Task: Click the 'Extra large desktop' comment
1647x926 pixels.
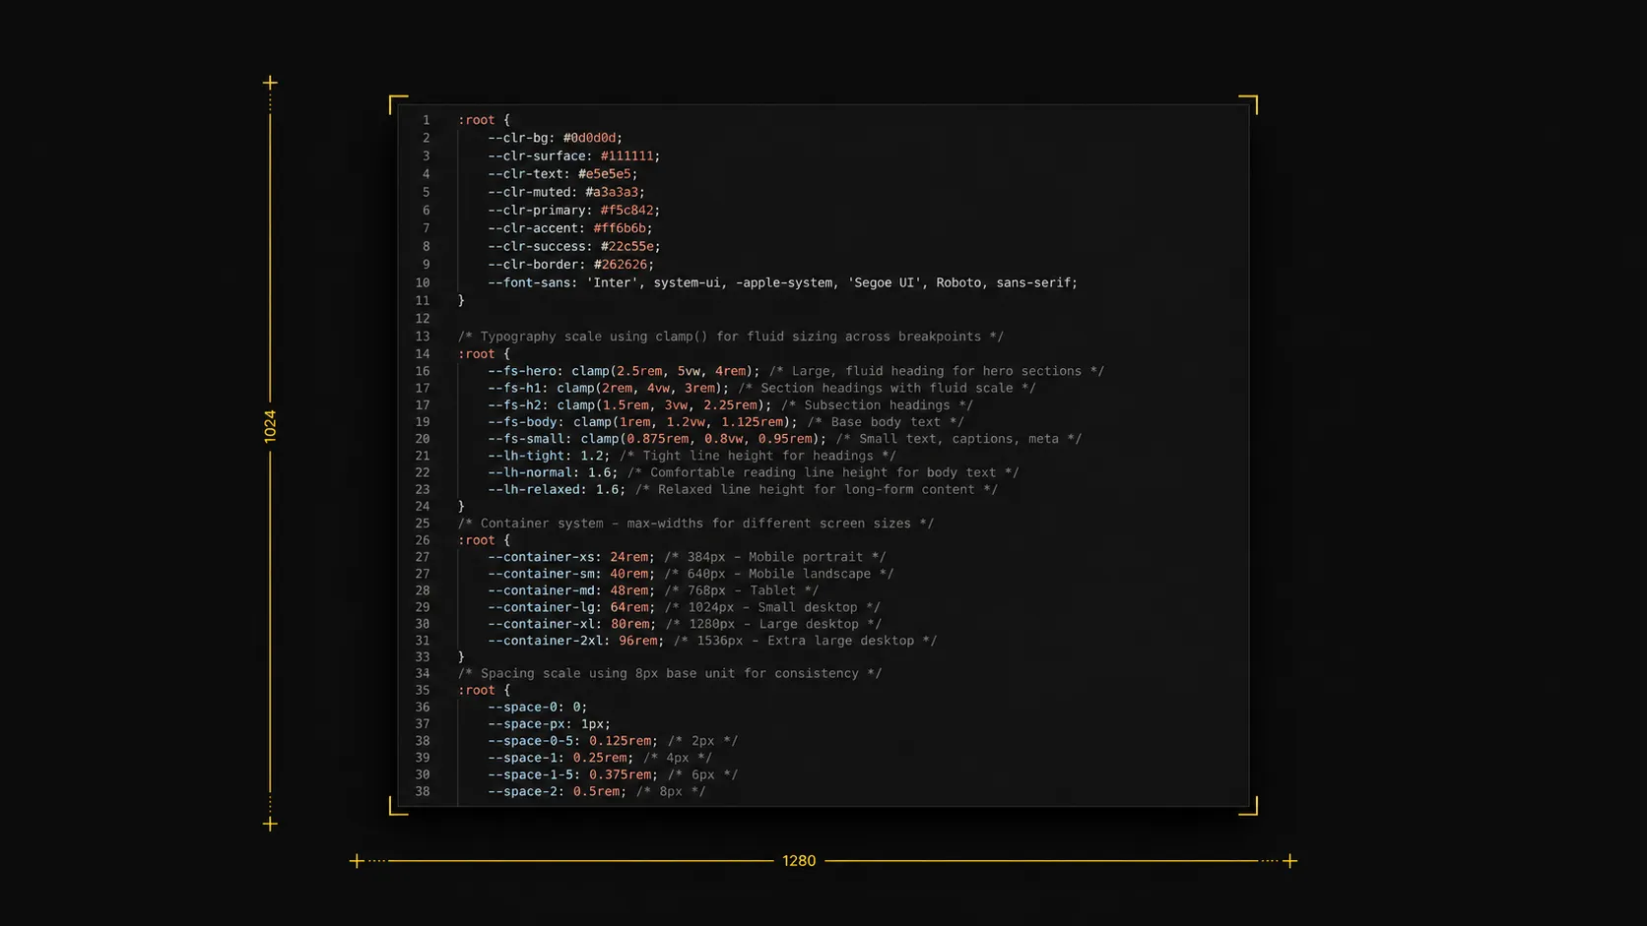Action: (805, 641)
